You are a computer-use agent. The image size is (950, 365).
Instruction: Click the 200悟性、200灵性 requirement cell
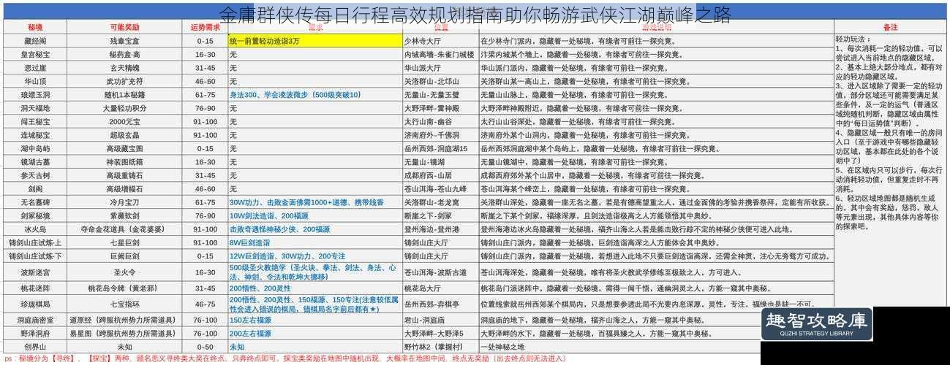(315, 288)
